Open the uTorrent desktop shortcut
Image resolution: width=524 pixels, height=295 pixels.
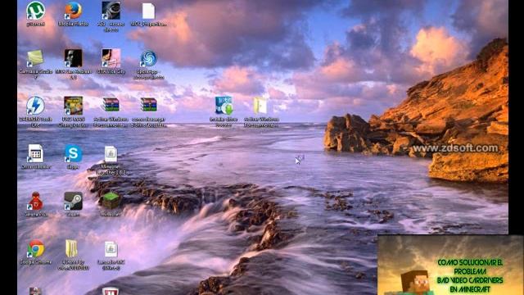35,11
